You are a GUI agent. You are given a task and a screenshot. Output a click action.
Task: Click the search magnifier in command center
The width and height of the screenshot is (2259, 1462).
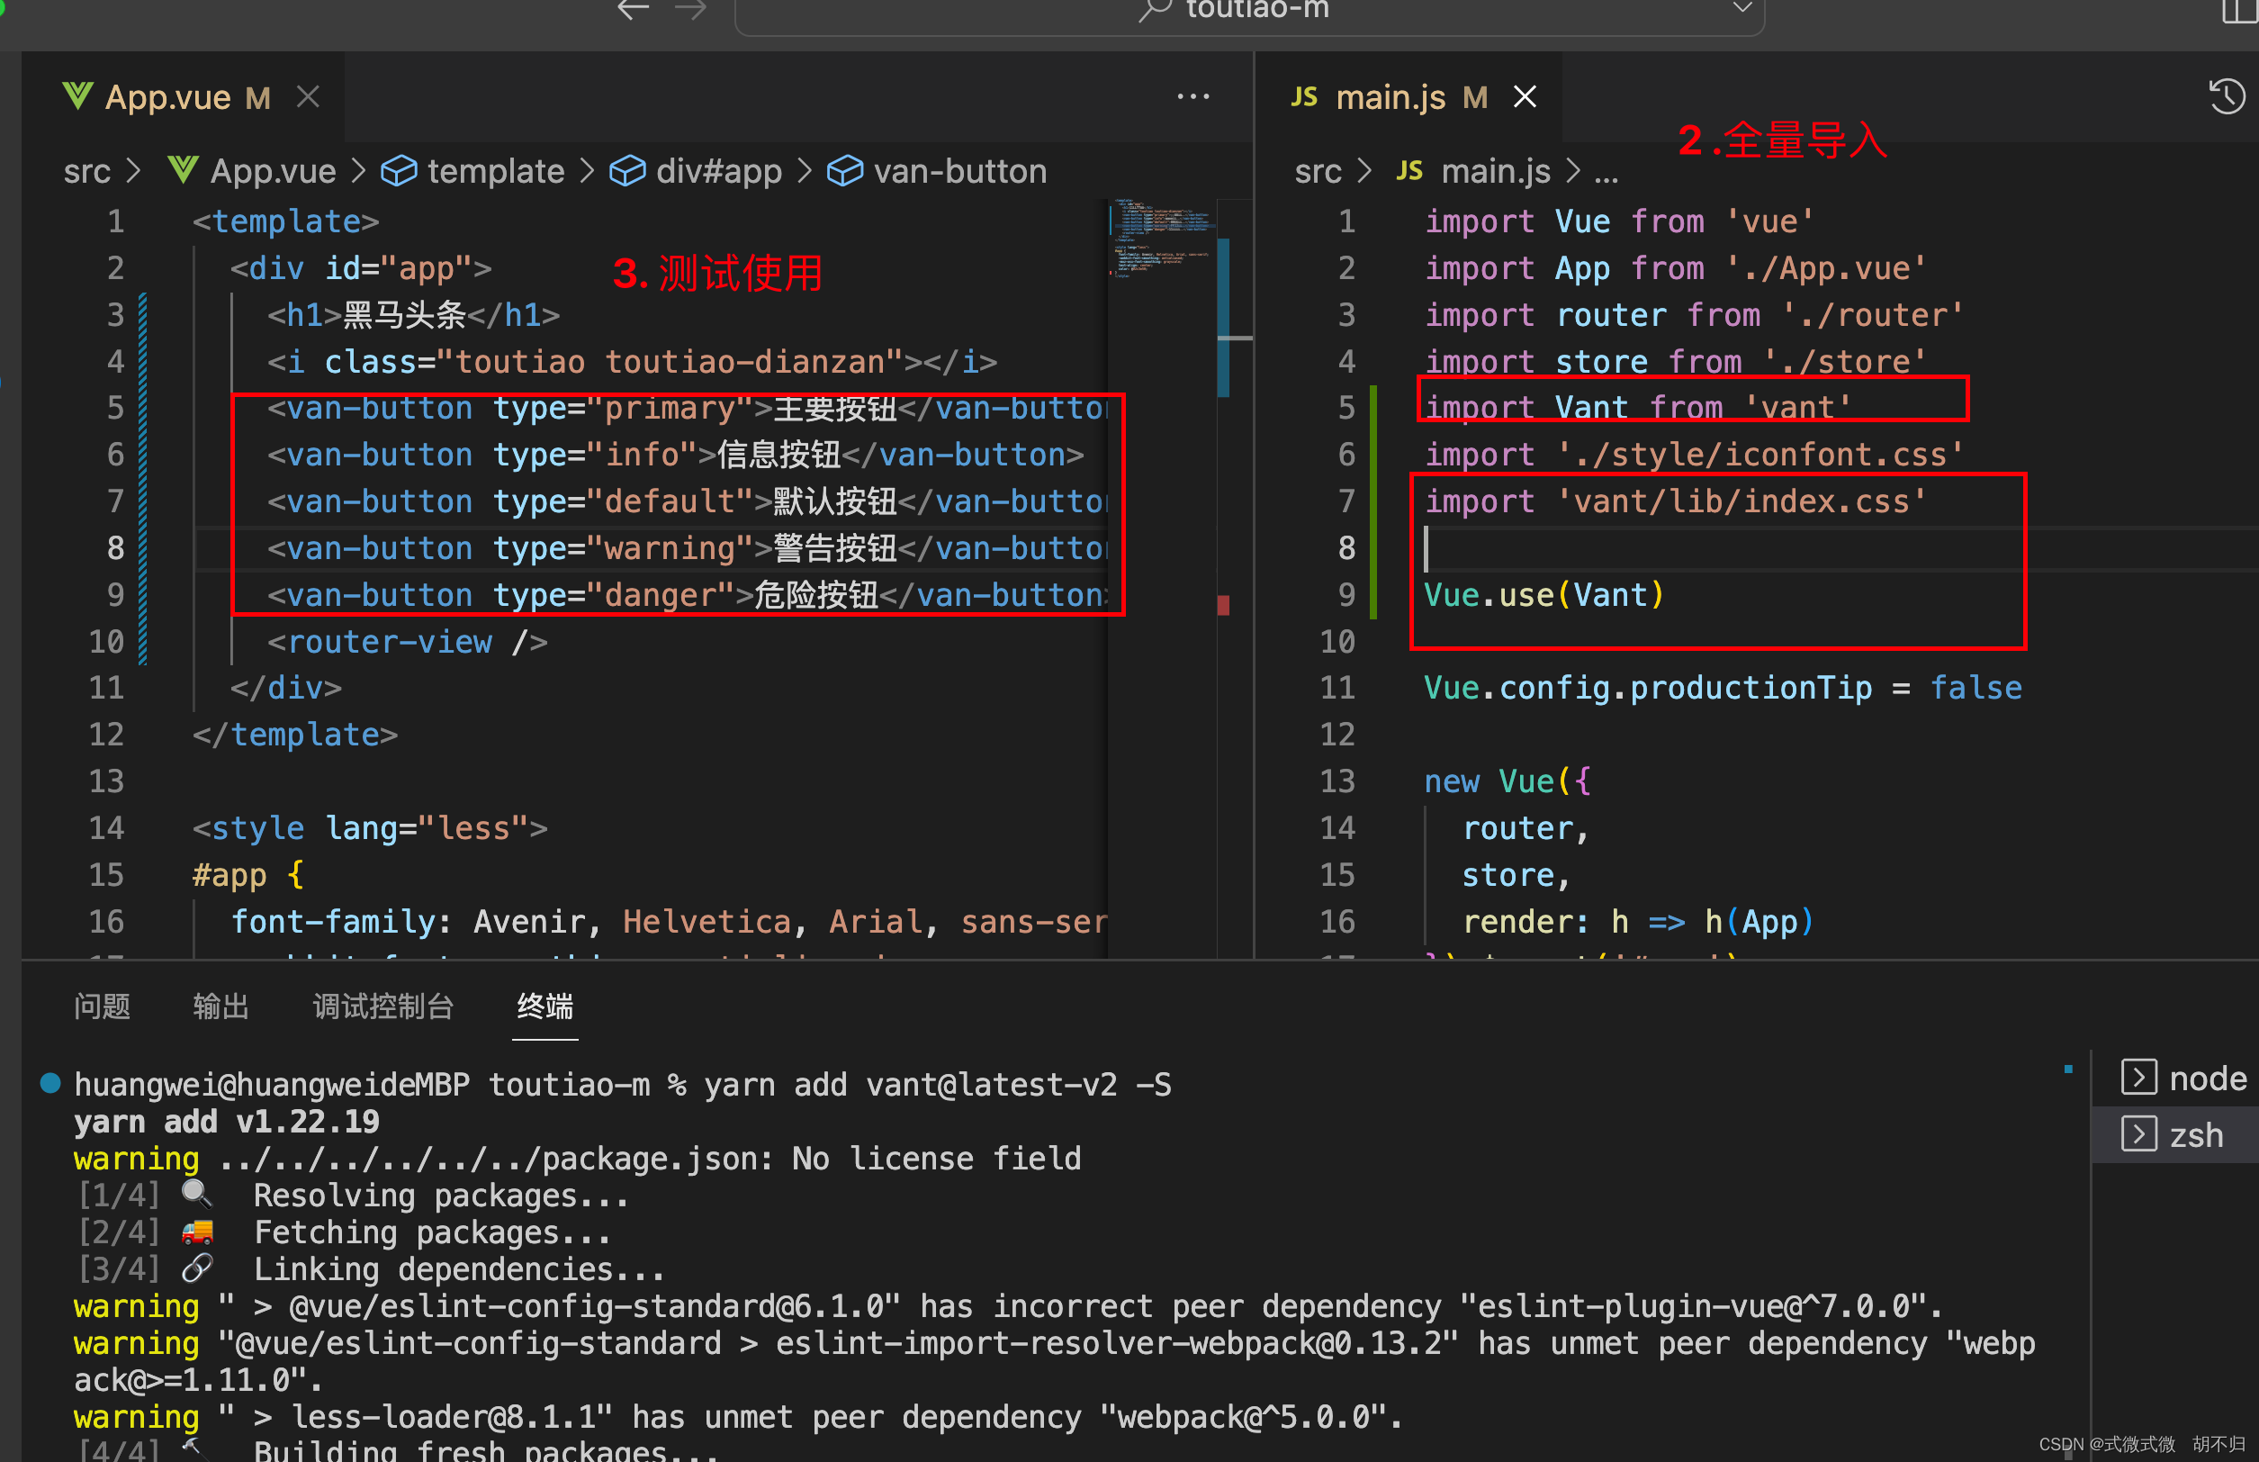[1155, 10]
